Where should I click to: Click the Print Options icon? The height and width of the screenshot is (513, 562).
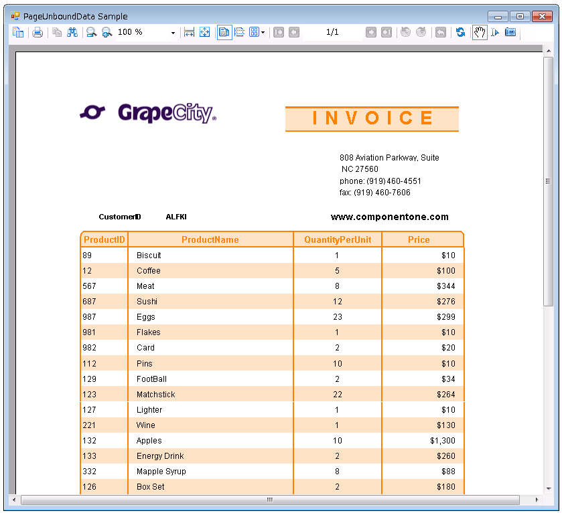point(18,32)
